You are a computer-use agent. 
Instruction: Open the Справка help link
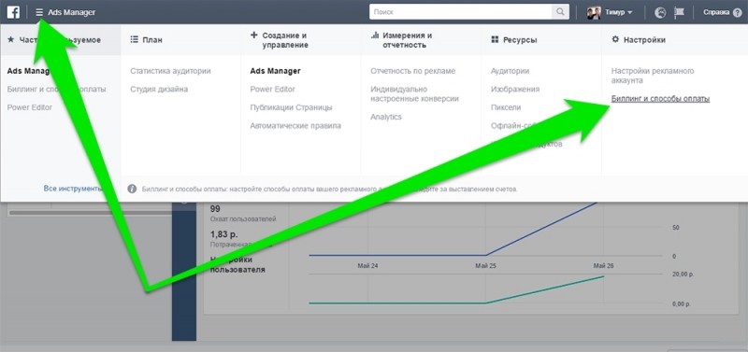716,12
